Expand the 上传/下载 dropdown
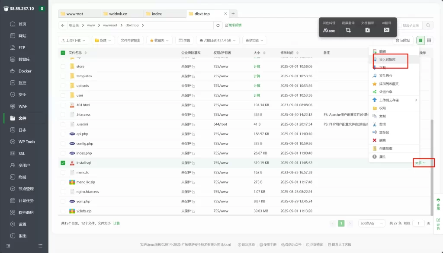This screenshot has width=443, height=253. pos(74,40)
